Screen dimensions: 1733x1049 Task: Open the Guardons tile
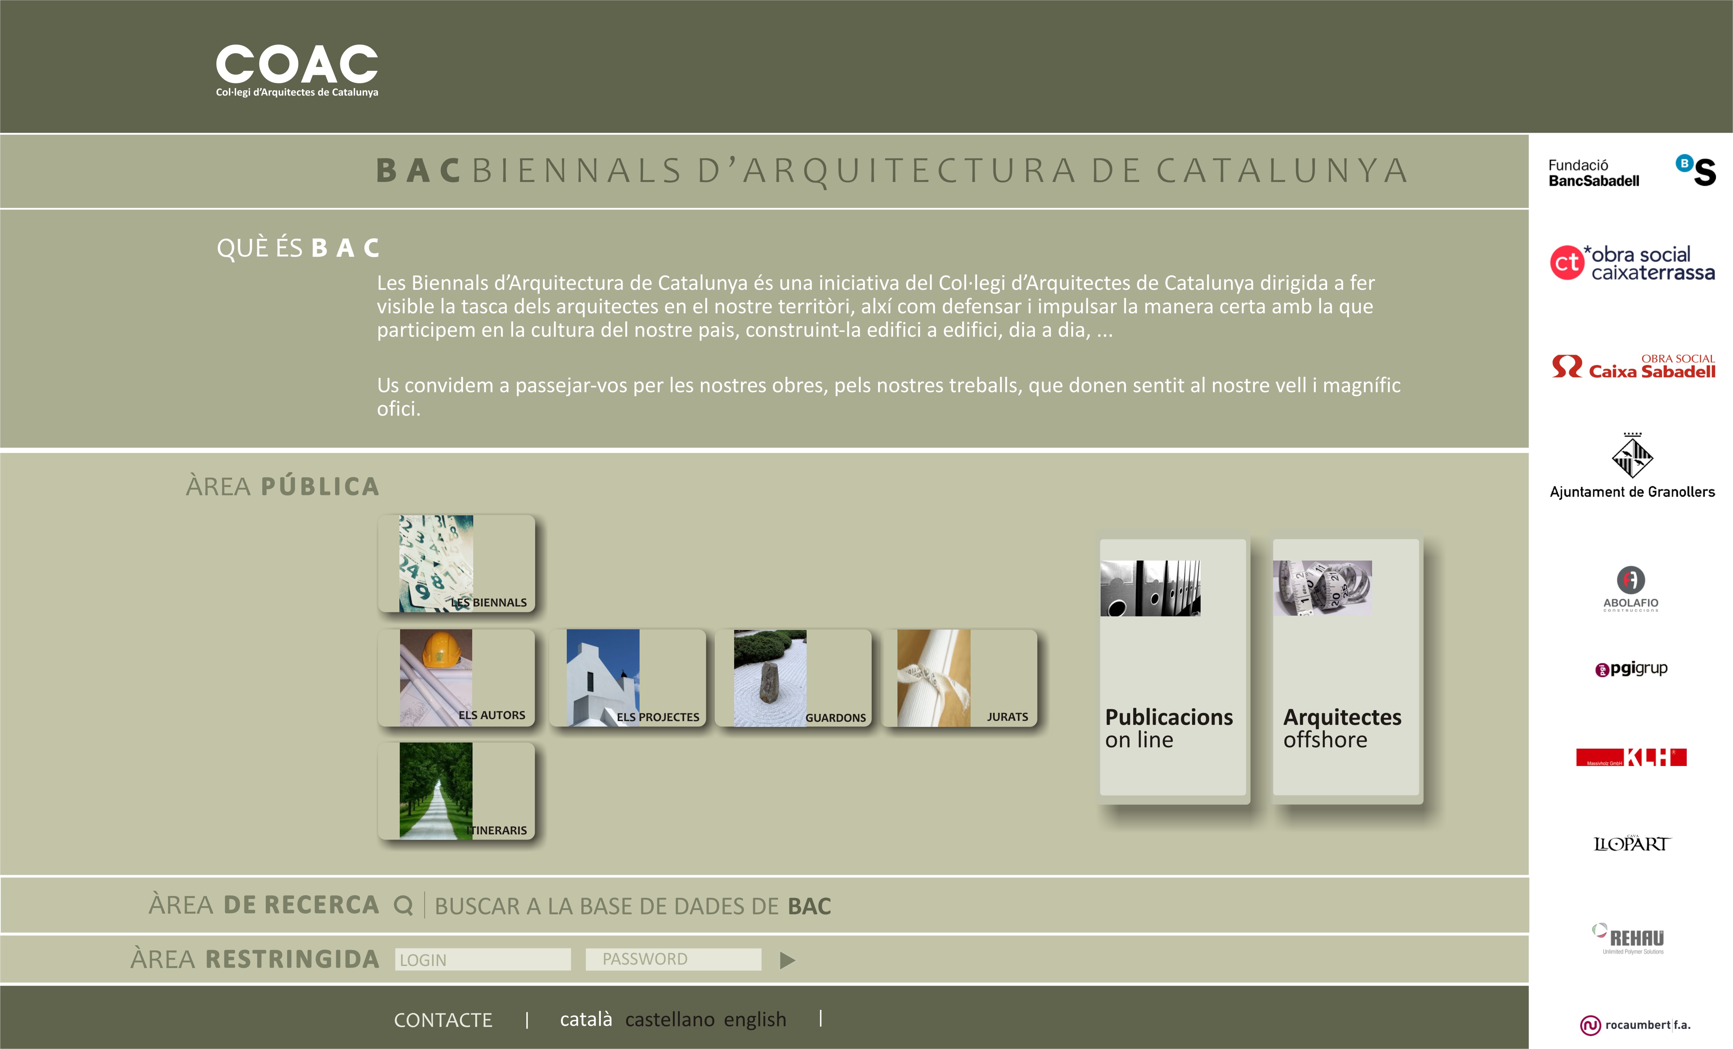click(793, 677)
